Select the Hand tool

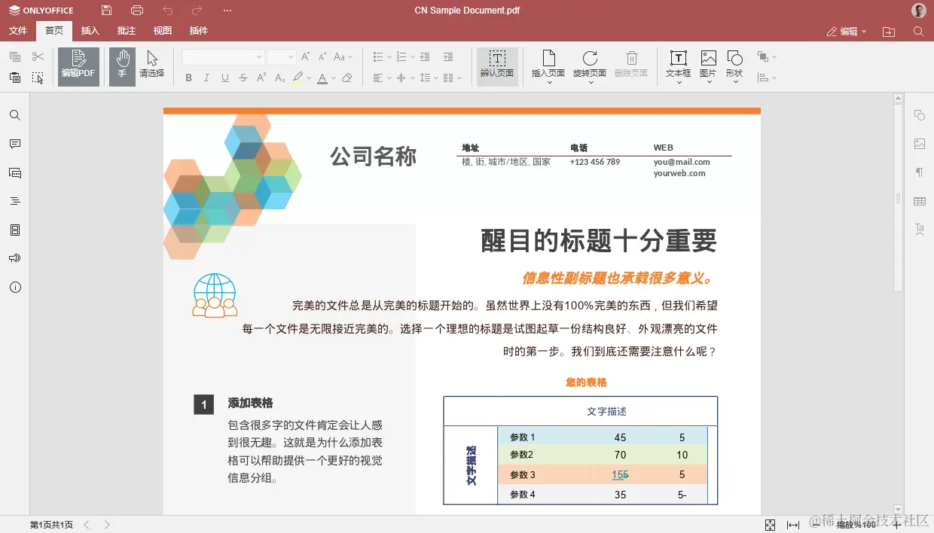coord(121,66)
